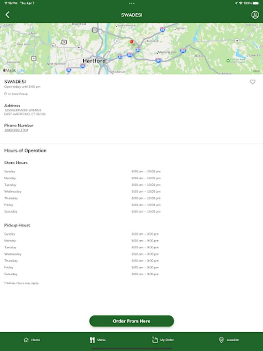Click the SWADESI store name heading
This screenshot has height=351, width=263.
(x=15, y=82)
